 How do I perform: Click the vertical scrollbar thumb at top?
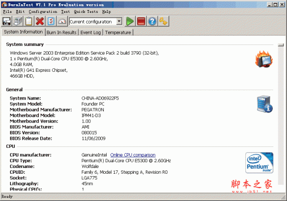[x=281, y=45]
